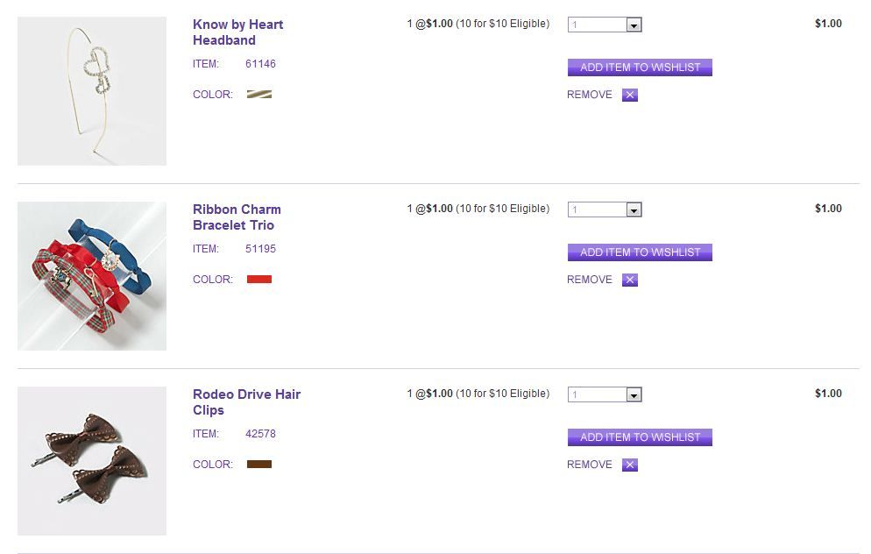Screen dimensions: 871x554
Task: Click the heart headband product thumbnail
Action: [92, 91]
